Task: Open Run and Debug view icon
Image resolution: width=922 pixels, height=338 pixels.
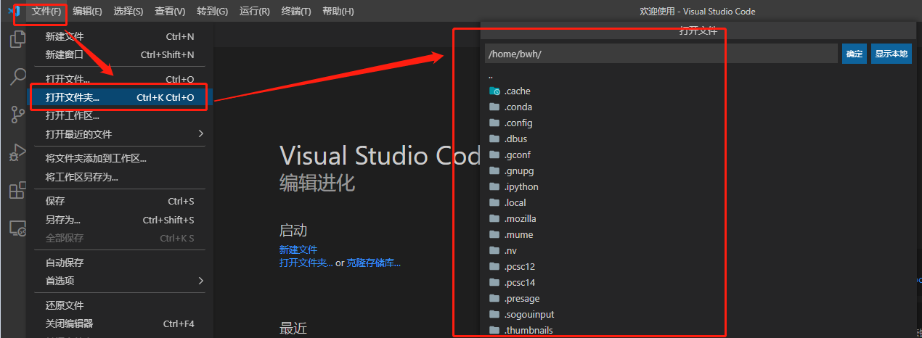Action: pos(17,153)
